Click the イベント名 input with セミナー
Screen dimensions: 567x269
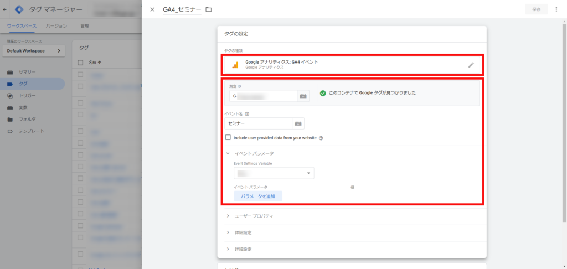click(x=258, y=123)
